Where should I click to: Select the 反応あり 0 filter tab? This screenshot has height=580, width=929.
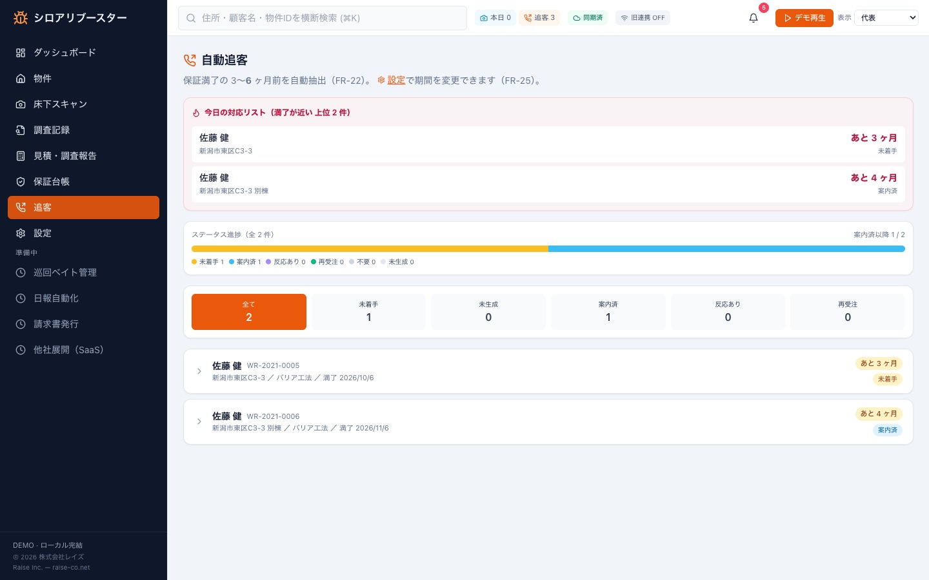pyautogui.click(x=728, y=312)
